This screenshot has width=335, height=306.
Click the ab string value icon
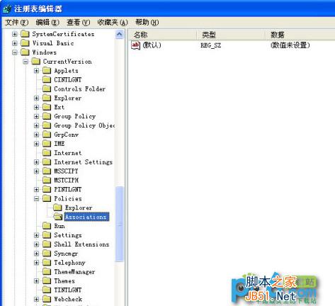click(135, 45)
